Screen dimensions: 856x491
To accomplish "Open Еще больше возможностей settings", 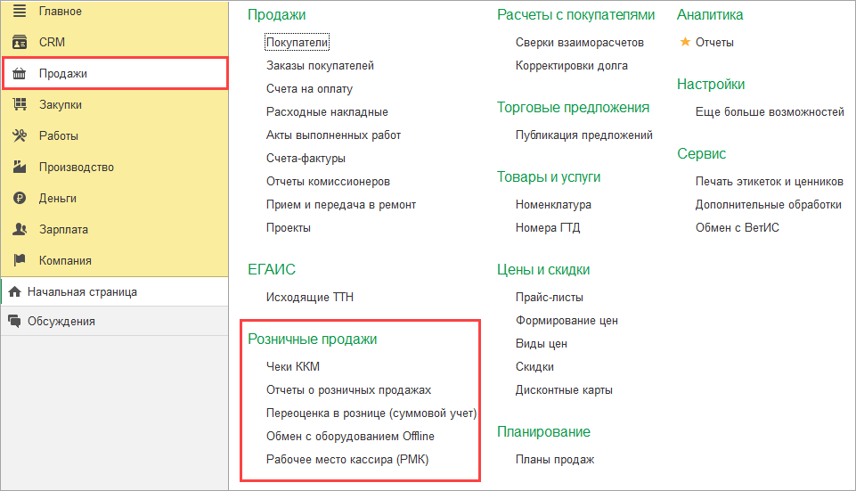I will coord(770,111).
